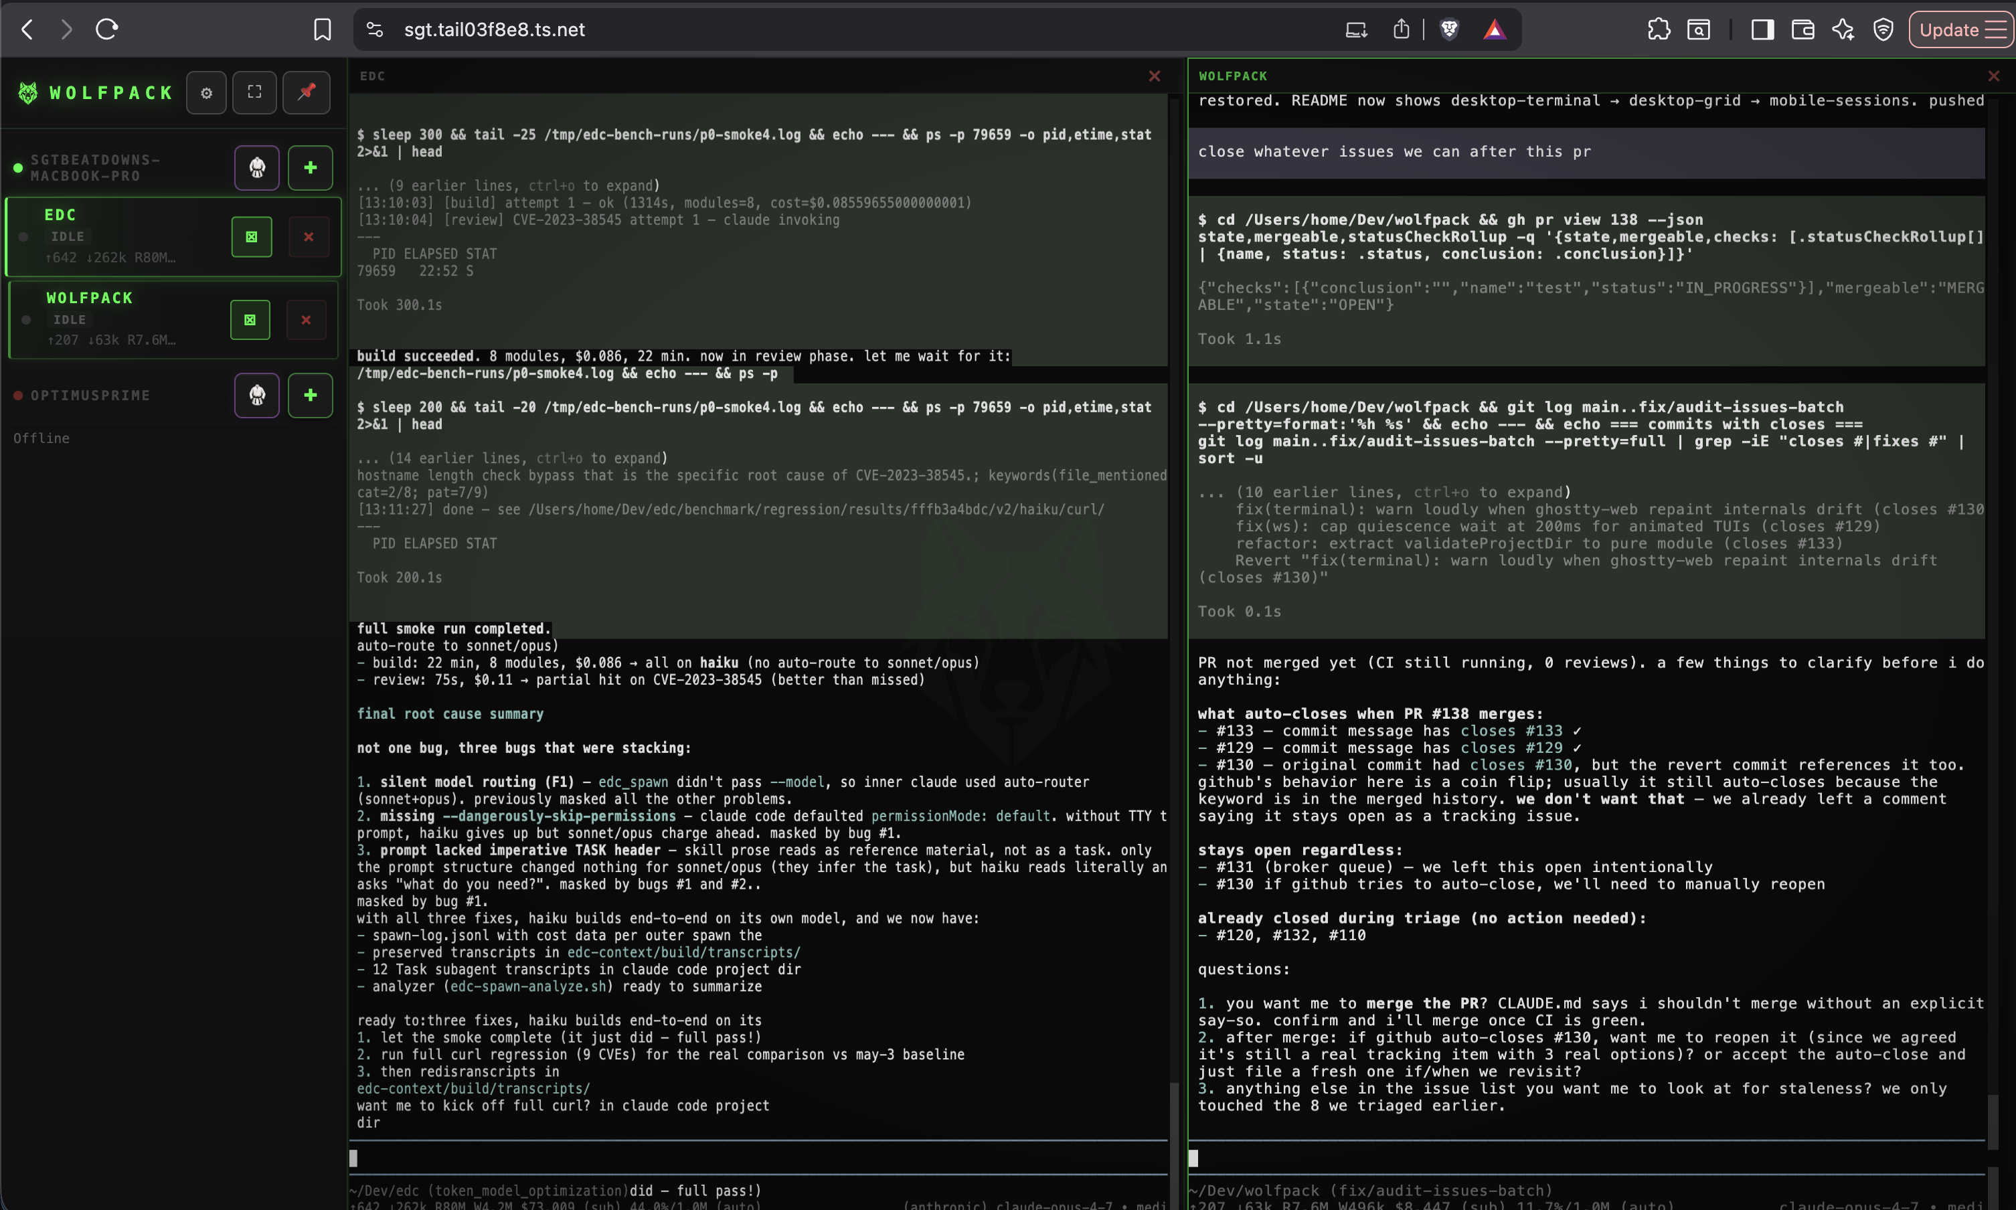Image resolution: width=2016 pixels, height=1210 pixels.
Task: Click the WOLFPACK pane scrollbar
Action: tap(1994, 1122)
